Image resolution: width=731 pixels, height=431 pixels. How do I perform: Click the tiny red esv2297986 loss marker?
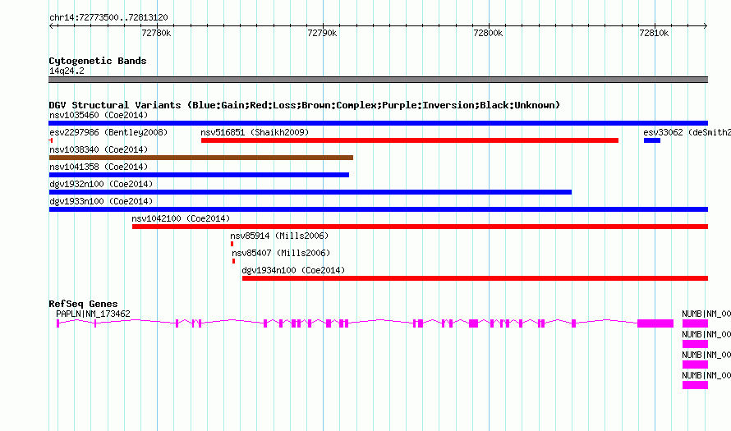[x=51, y=140]
